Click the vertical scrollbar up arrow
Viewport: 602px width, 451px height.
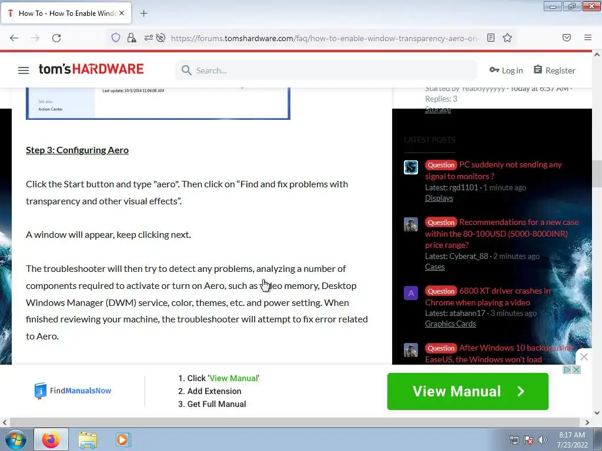click(x=597, y=55)
